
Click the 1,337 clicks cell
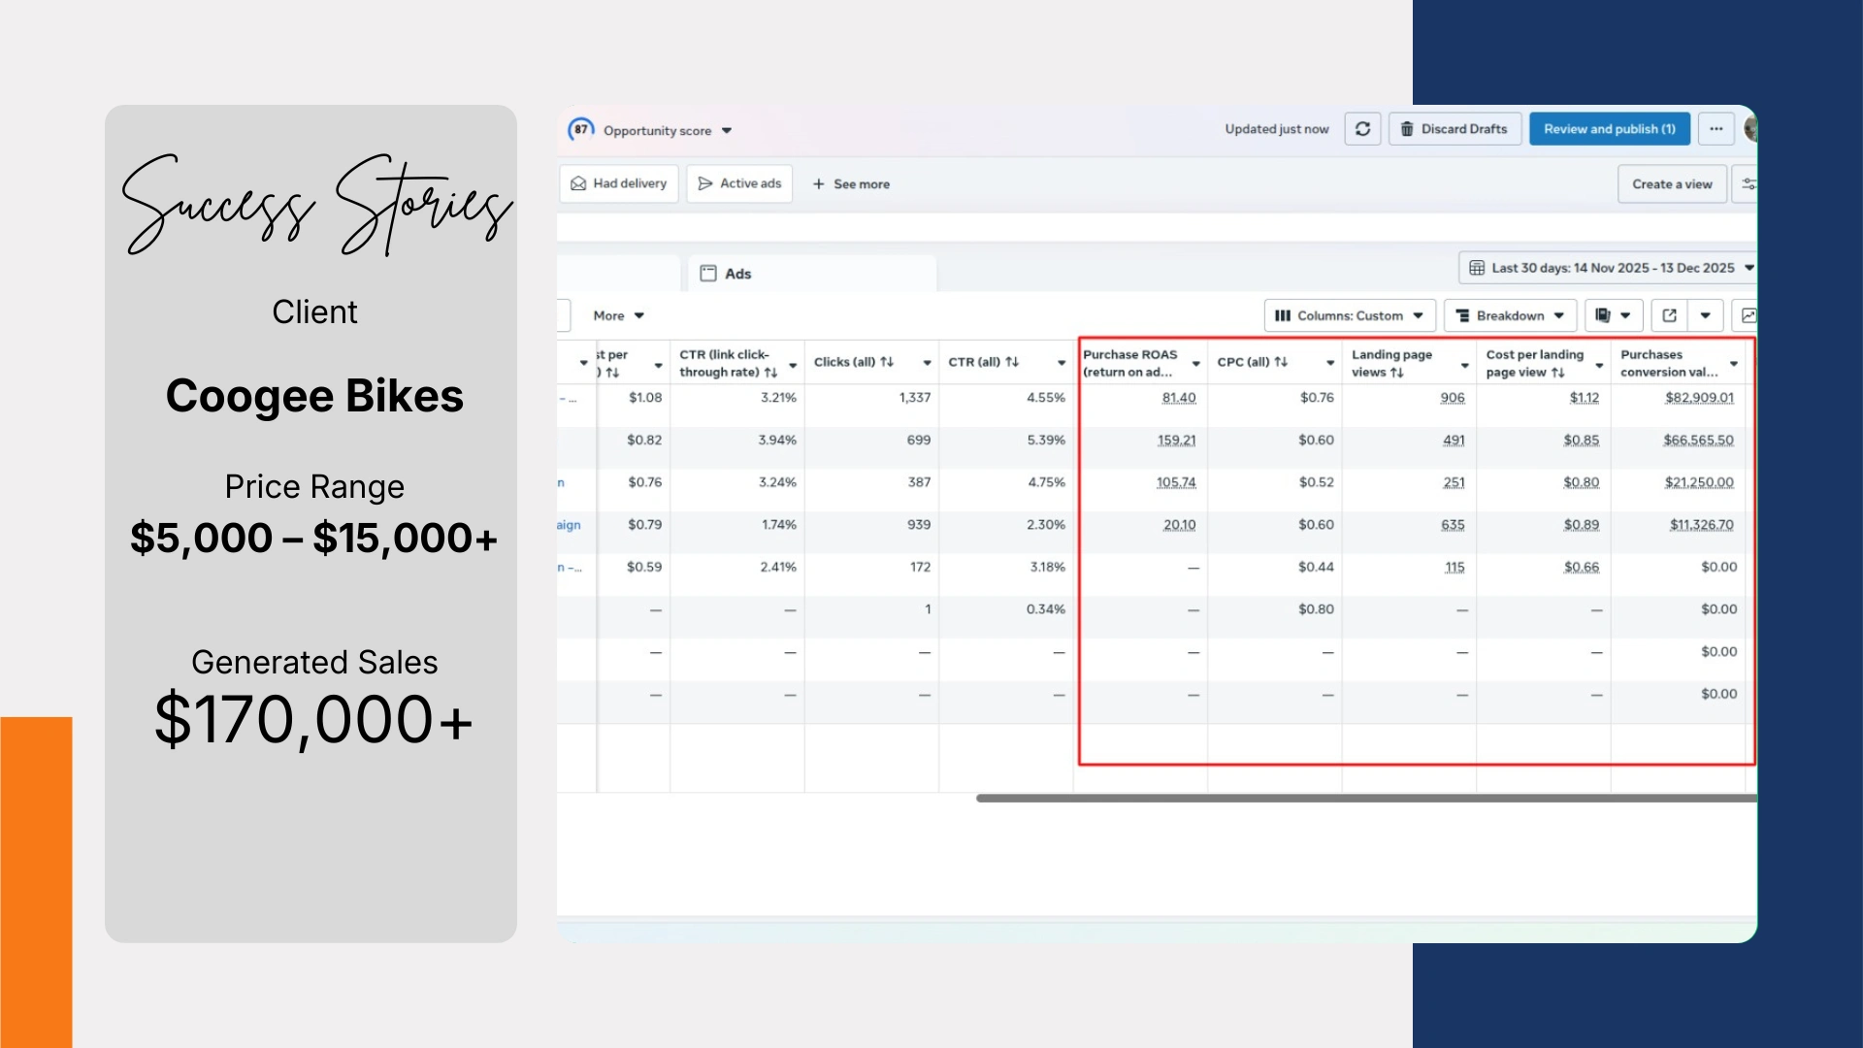tap(914, 398)
